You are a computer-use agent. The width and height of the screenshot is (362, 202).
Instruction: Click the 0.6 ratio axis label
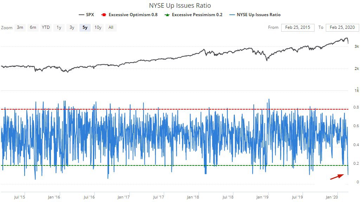[x=356, y=126]
